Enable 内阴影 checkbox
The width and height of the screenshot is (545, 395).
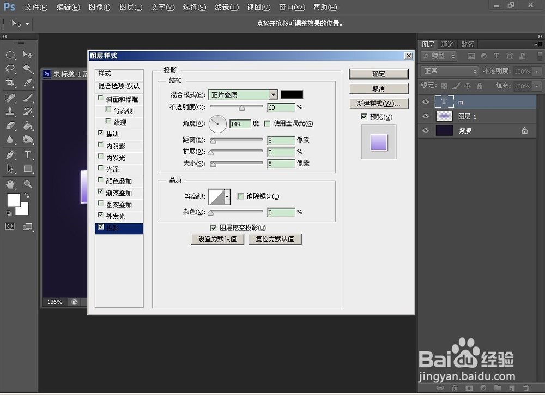point(101,145)
